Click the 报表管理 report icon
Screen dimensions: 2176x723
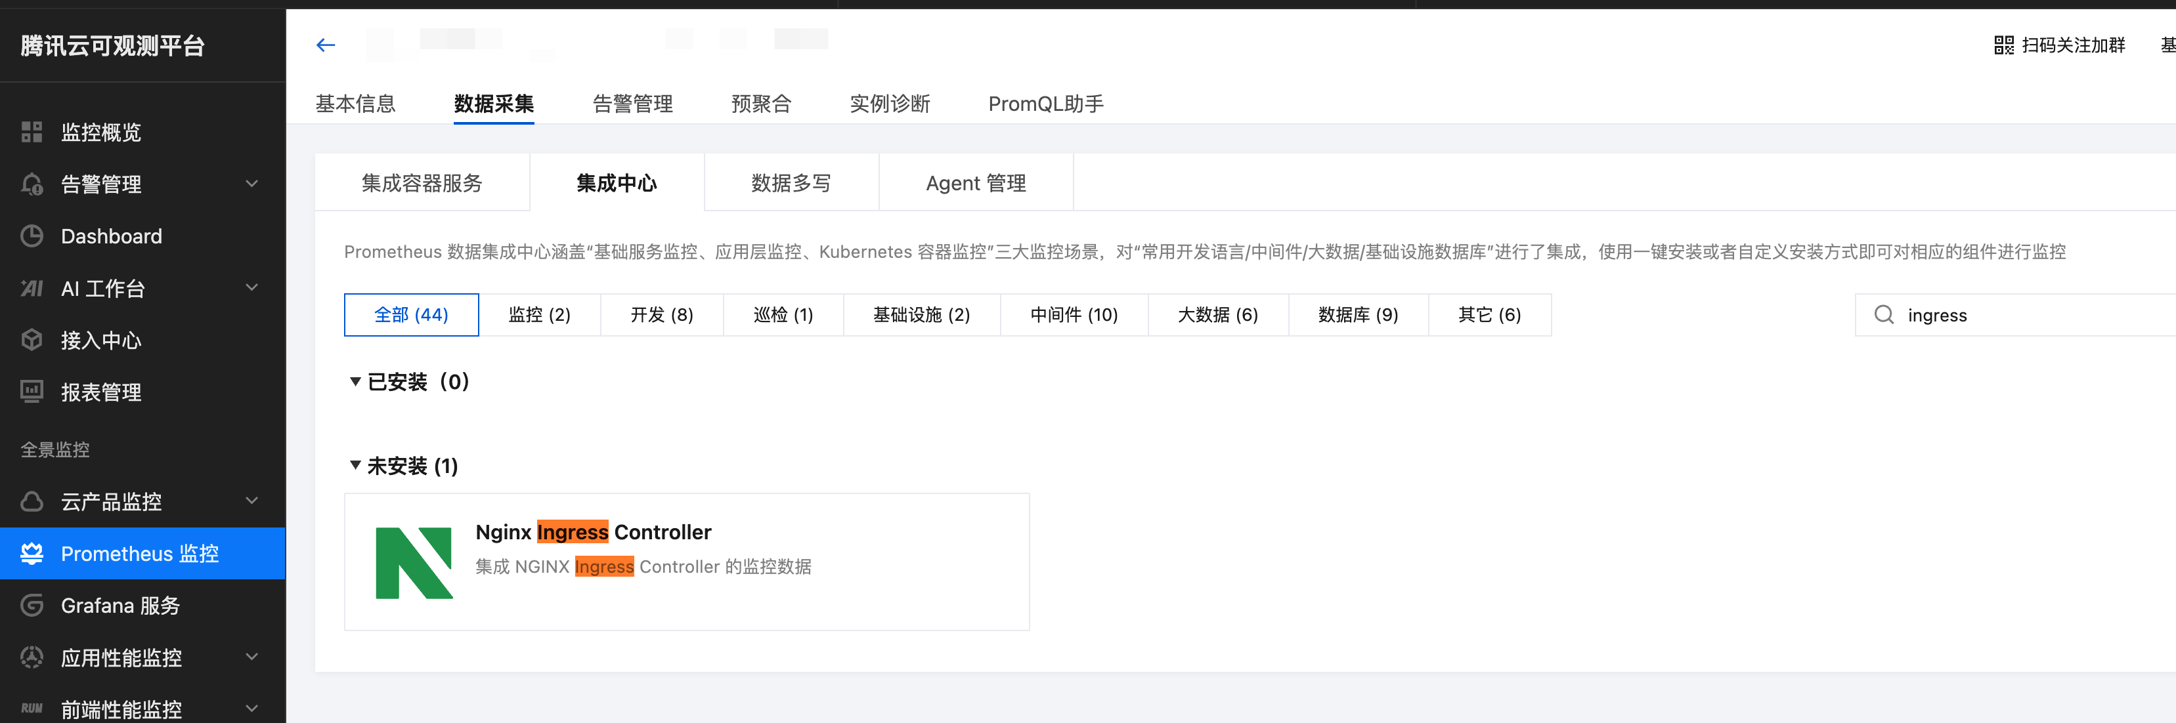[x=32, y=392]
